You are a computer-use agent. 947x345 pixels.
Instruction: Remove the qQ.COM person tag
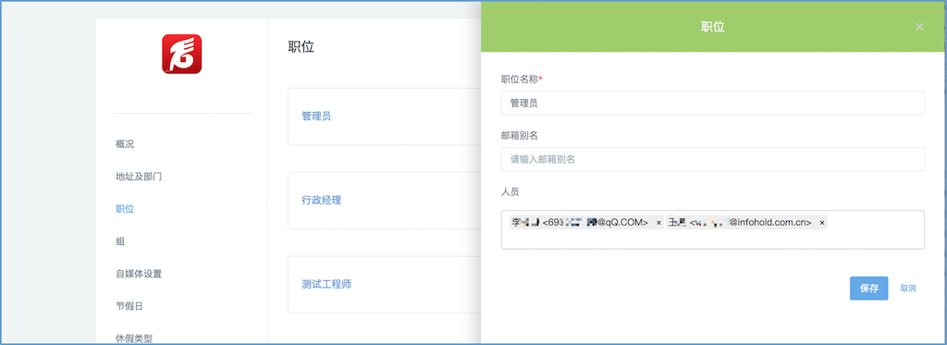[x=658, y=222]
